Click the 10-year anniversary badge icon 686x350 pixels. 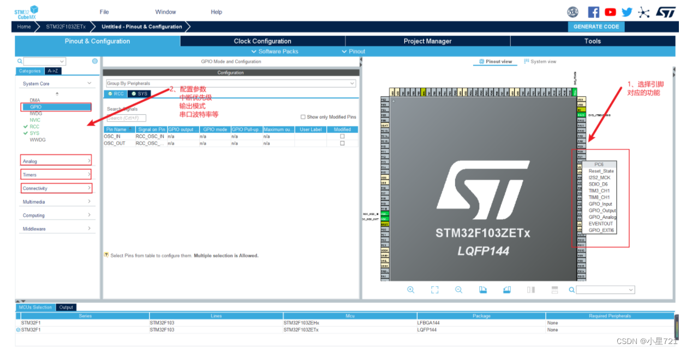click(x=573, y=12)
